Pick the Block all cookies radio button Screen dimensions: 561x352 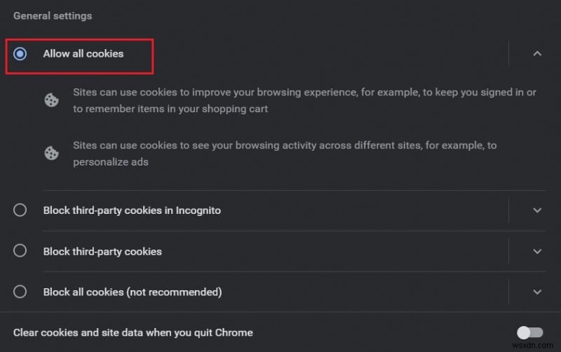20,292
